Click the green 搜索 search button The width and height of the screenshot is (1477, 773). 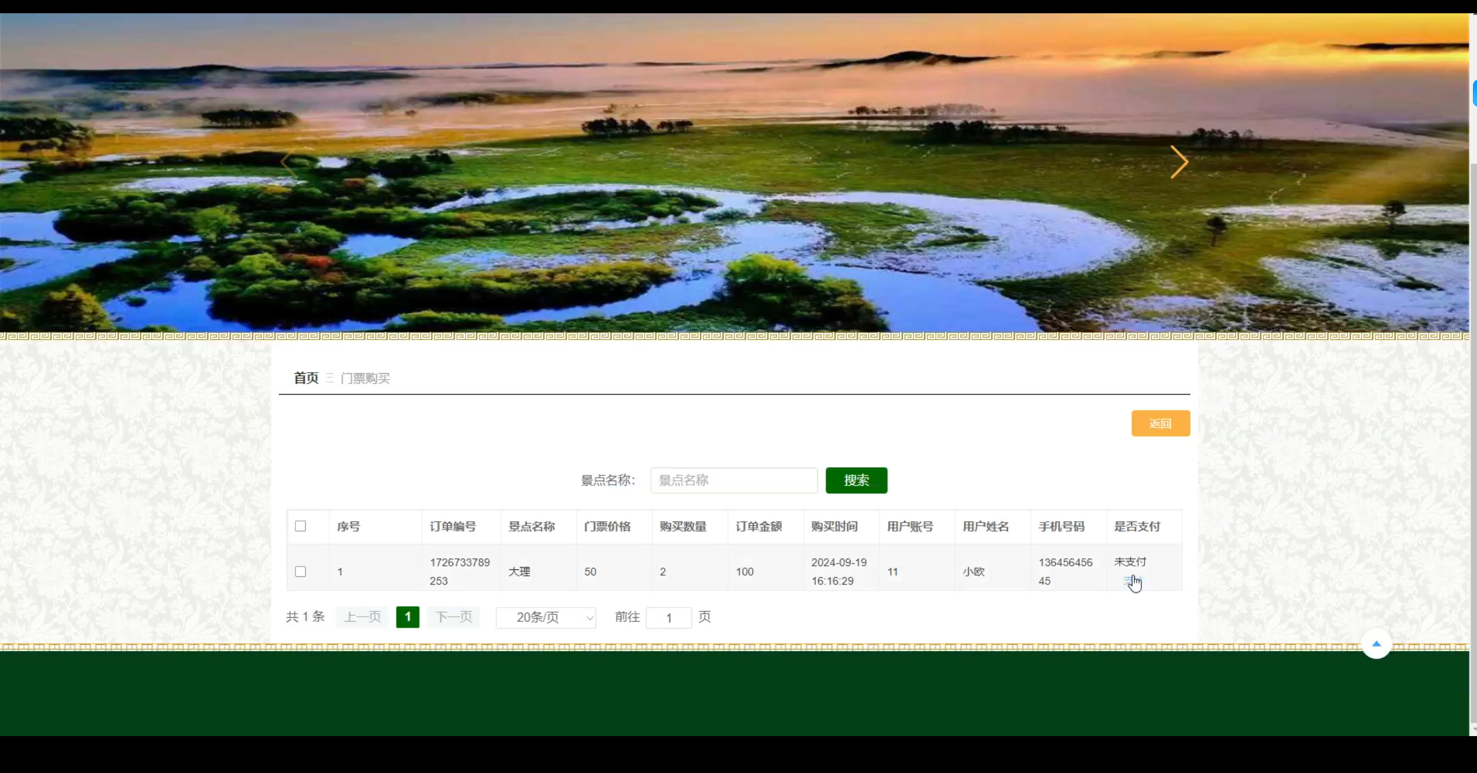[856, 480]
